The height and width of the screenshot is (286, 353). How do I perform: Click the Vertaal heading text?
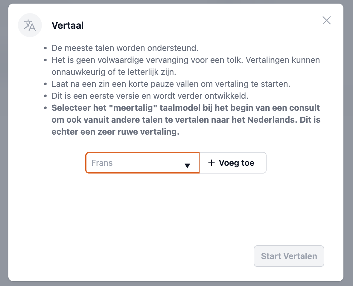[x=68, y=25]
